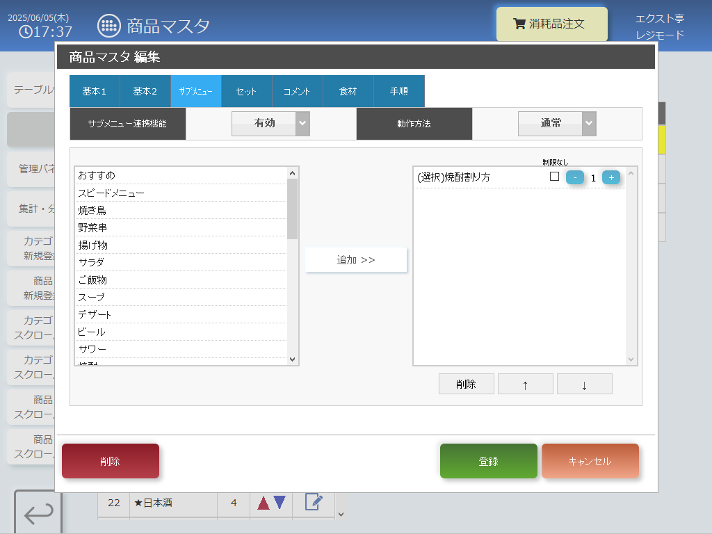
Task: Click the right list scrollbar up arrow
Action: click(x=631, y=173)
